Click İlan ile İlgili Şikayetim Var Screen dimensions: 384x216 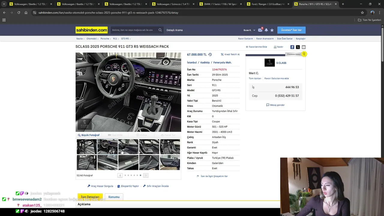click(x=212, y=176)
